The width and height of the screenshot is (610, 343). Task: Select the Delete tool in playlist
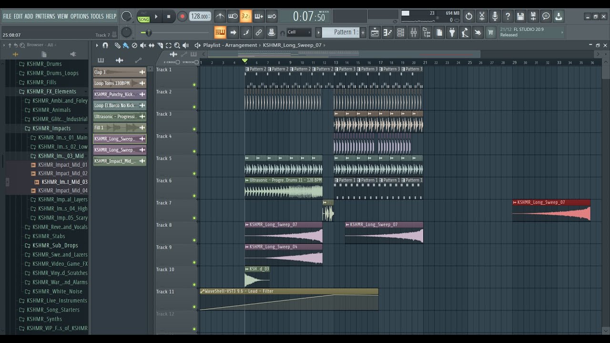click(134, 45)
